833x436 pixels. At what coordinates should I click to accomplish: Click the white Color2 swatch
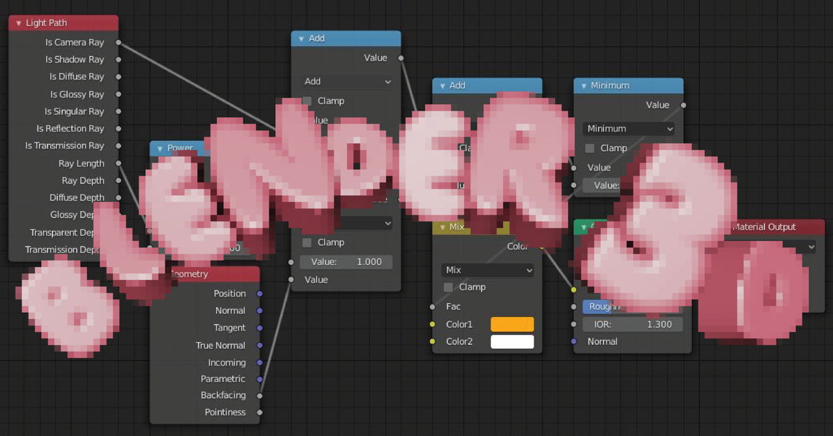(512, 342)
